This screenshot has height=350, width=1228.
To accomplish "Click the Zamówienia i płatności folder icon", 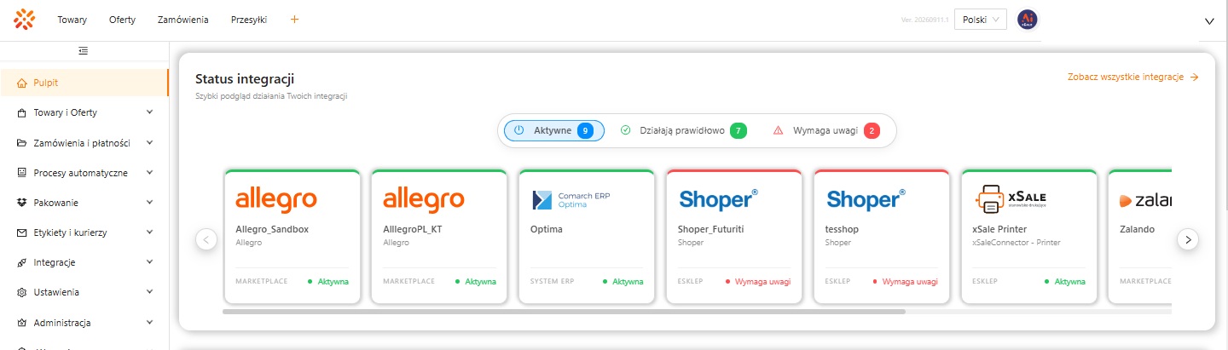I will tap(22, 143).
